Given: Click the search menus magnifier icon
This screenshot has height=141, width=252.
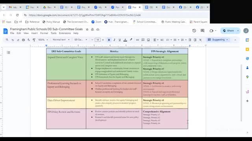Looking at the screenshot, I should pos(7,40).
